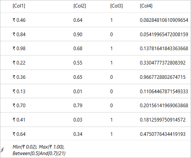This screenshot has height=158, width=191.
Task: Click the ₹ 0.98 cell
Action: click(19, 49)
